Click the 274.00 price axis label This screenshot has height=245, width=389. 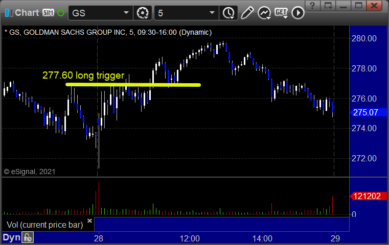pos(364,128)
